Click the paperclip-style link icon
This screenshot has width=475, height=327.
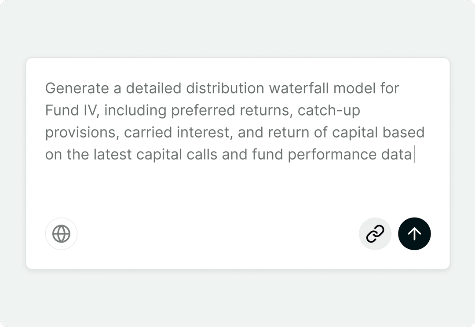(x=375, y=233)
